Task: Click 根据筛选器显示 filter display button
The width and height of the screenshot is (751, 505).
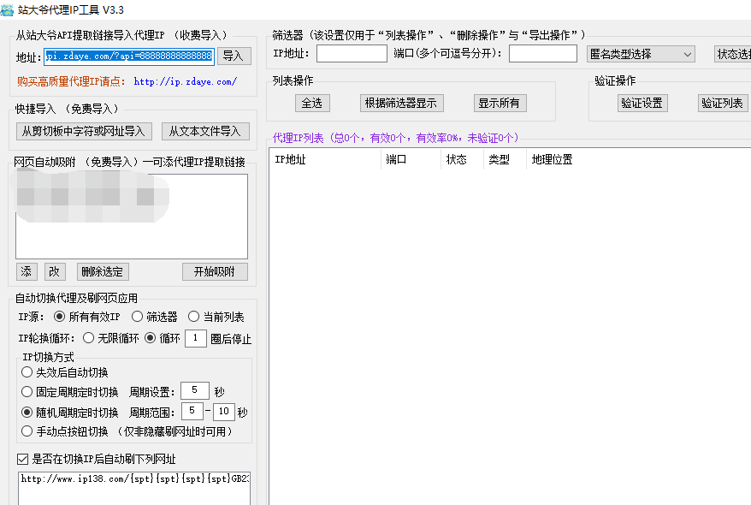Action: 400,103
